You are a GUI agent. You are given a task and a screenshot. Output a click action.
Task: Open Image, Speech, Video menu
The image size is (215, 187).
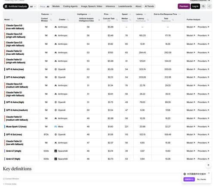click(92, 6)
